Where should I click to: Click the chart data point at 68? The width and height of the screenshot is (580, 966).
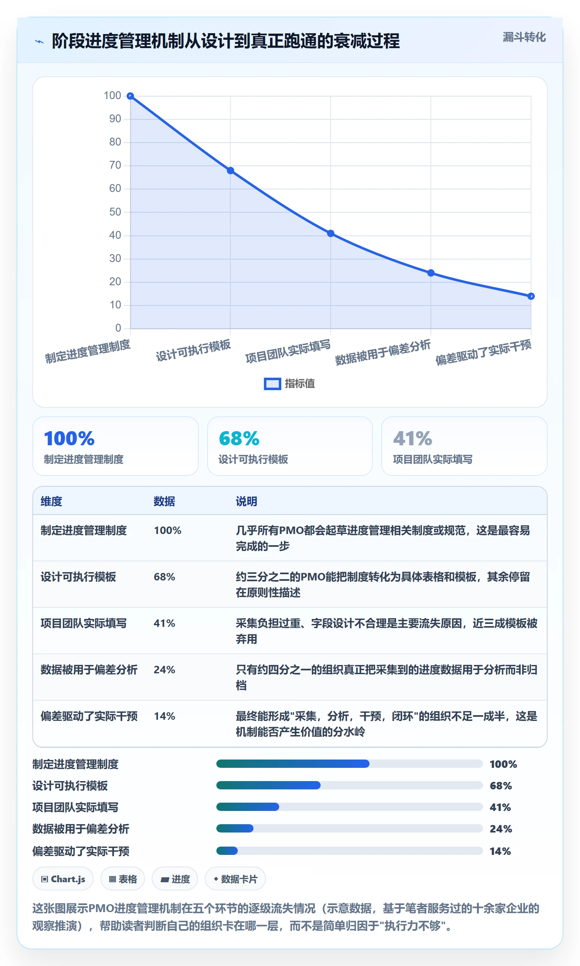230,170
